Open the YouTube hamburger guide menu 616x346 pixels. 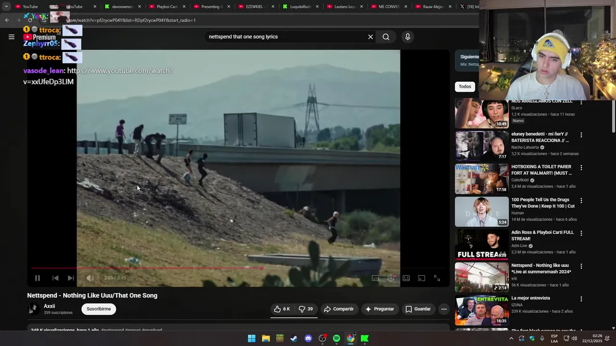coord(12,37)
